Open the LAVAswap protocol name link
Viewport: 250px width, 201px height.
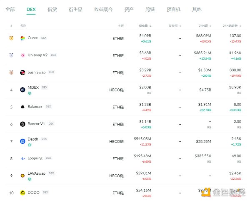[37, 173]
